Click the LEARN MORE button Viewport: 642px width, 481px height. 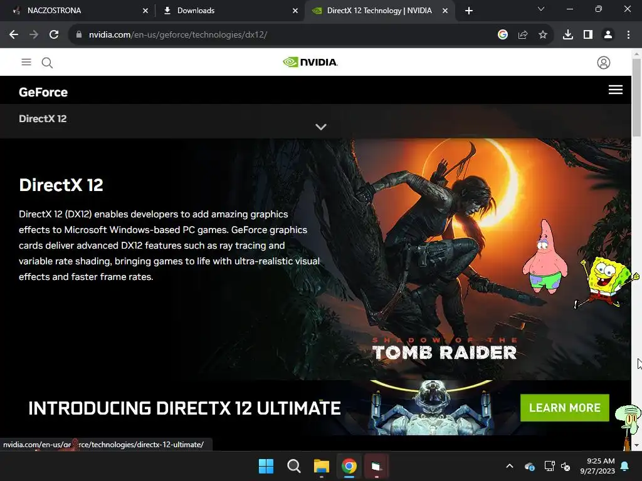(x=565, y=408)
